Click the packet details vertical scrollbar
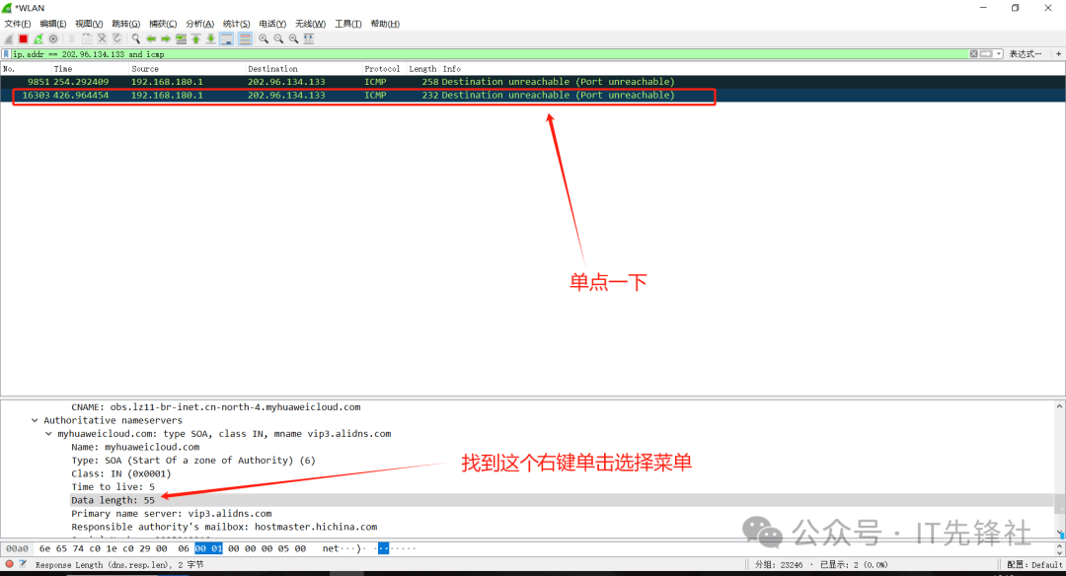The height and width of the screenshot is (576, 1066). tap(1059, 464)
